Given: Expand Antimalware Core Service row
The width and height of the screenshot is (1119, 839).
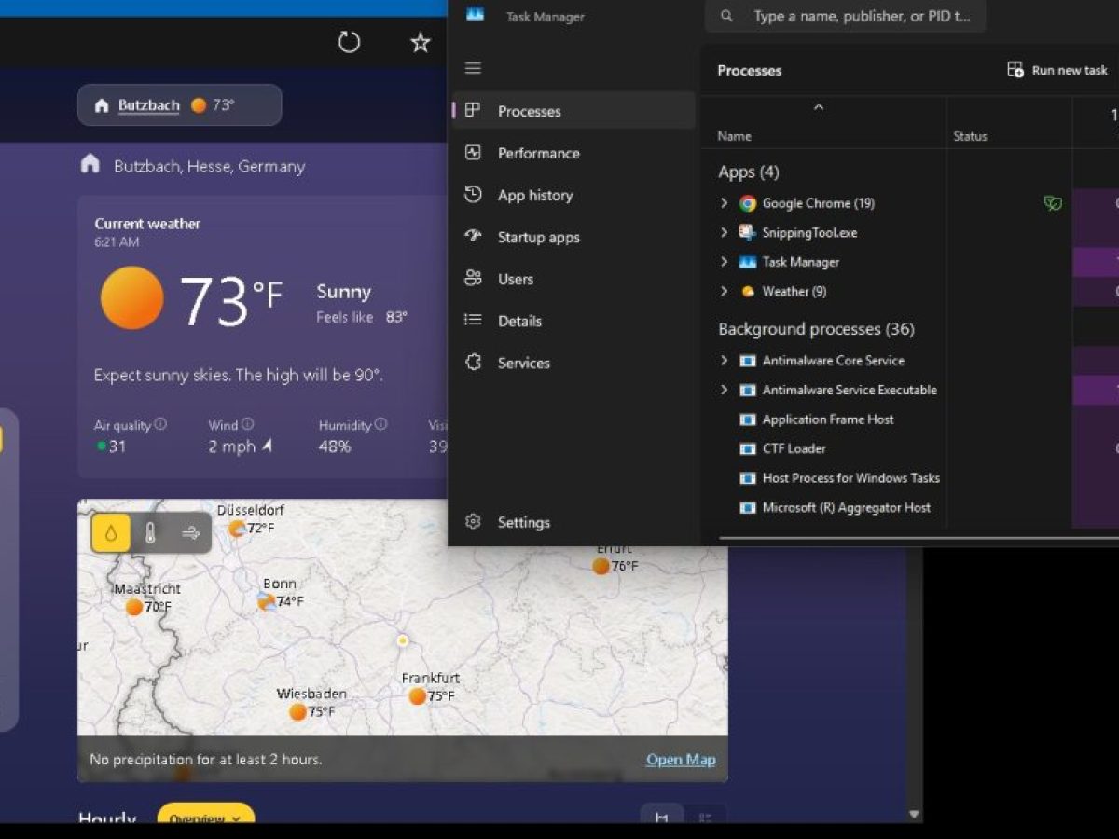Looking at the screenshot, I should [724, 360].
